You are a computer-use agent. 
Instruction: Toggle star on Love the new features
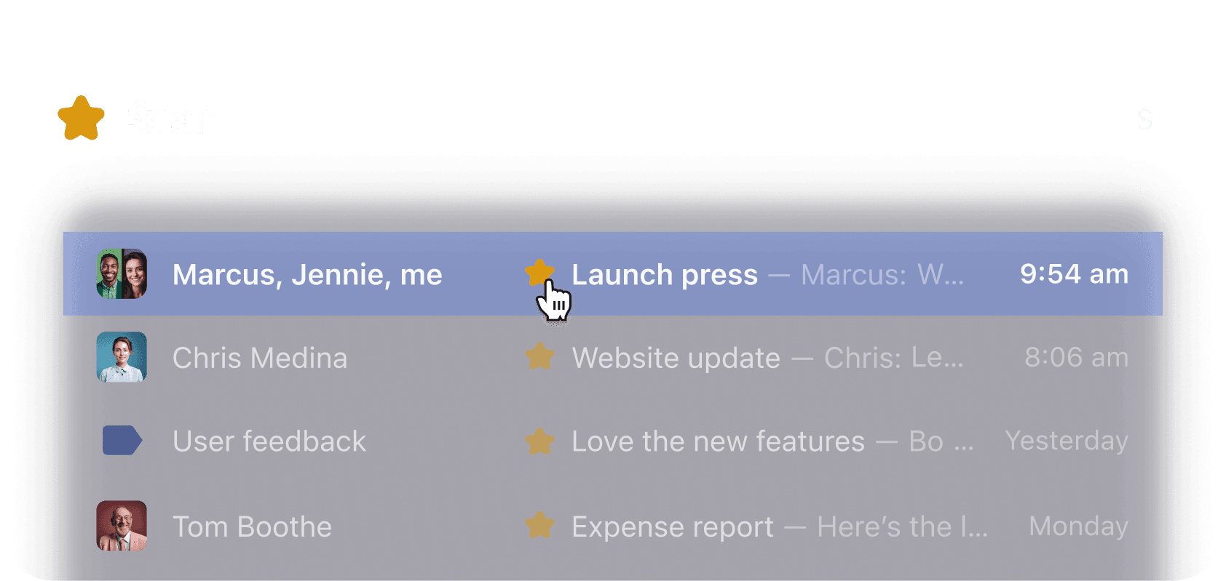tap(539, 441)
